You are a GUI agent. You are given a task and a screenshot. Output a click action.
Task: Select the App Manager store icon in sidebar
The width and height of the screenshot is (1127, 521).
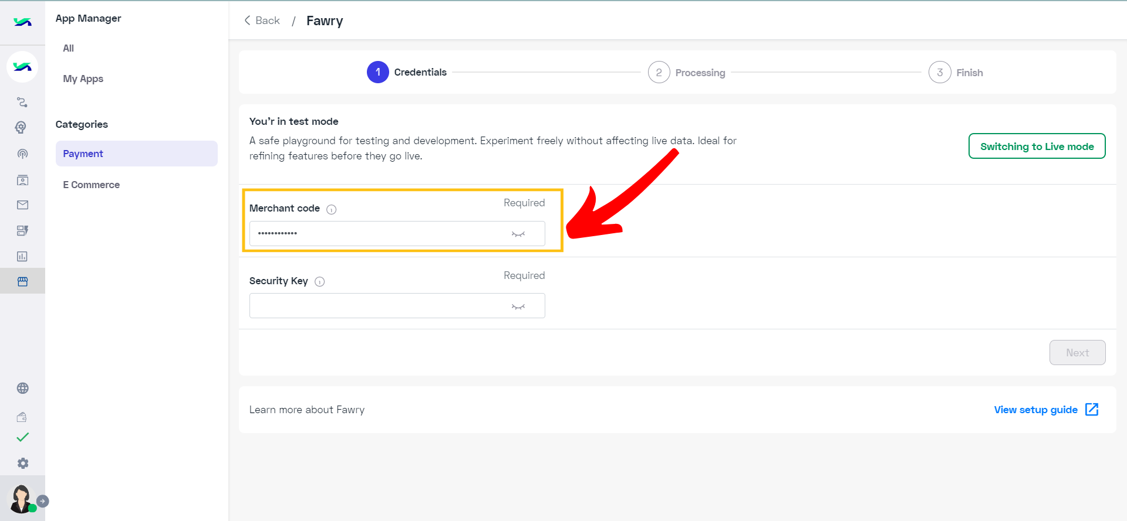pos(22,281)
